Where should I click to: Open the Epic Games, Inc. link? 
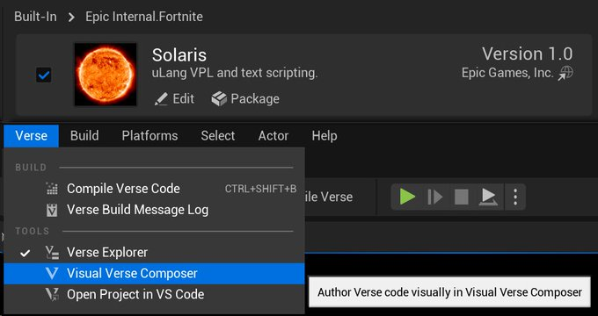point(507,73)
